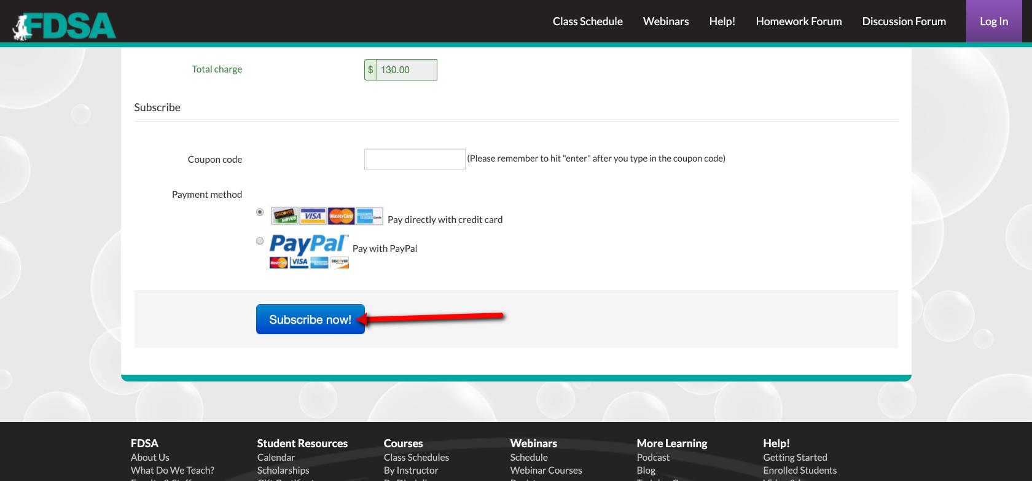The image size is (1032, 481).
Task: Open Class Schedule menu in navigation bar
Action: 587,22
